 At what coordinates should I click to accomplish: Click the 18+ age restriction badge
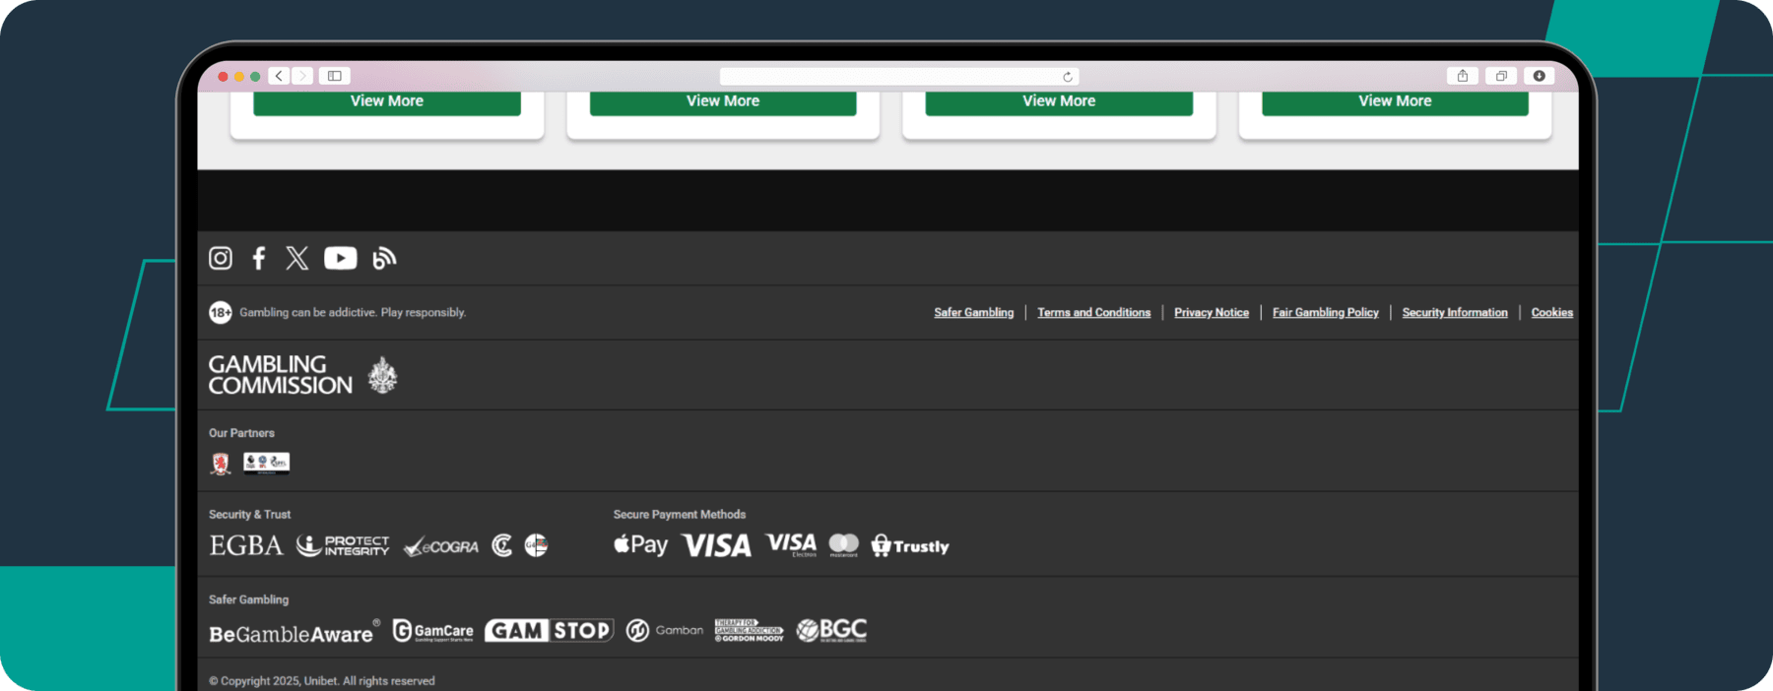[221, 312]
